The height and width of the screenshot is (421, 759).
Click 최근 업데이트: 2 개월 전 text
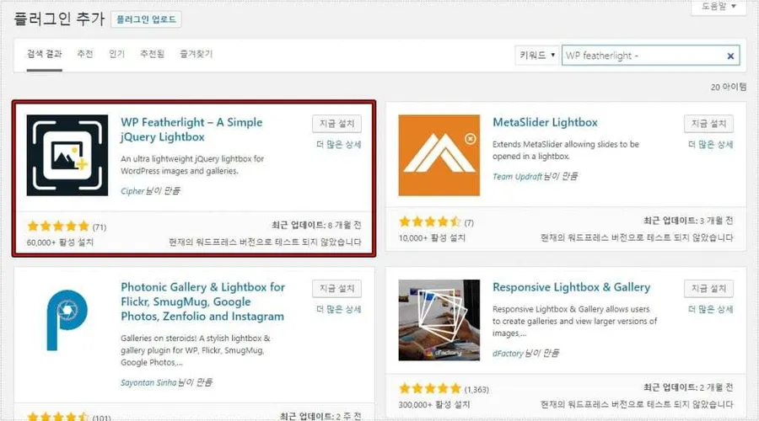coord(688,387)
